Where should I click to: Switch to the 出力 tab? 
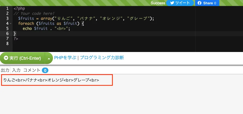click(x=5, y=70)
